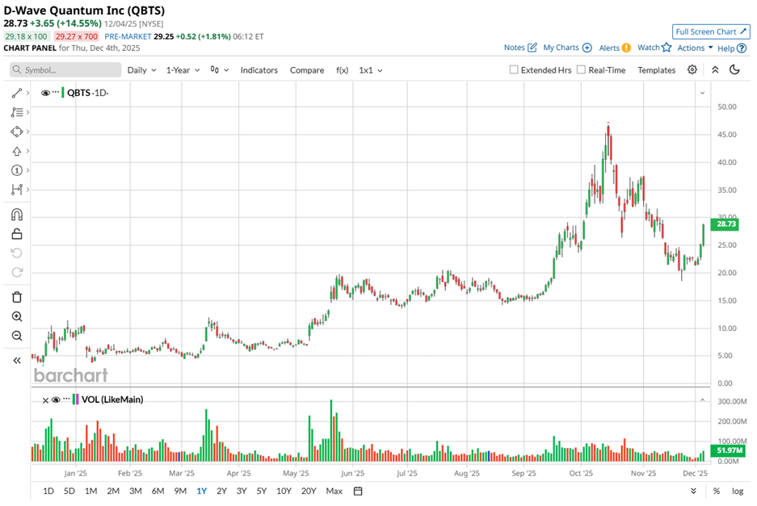Image resolution: width=757 pixels, height=506 pixels.
Task: Open the Fibonacci and text annotation tool
Action: (x=17, y=112)
